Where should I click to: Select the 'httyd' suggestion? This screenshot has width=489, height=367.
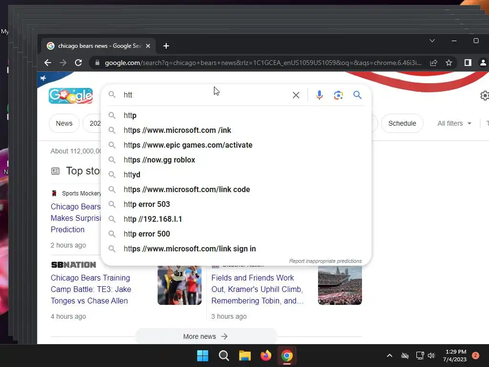click(236, 175)
